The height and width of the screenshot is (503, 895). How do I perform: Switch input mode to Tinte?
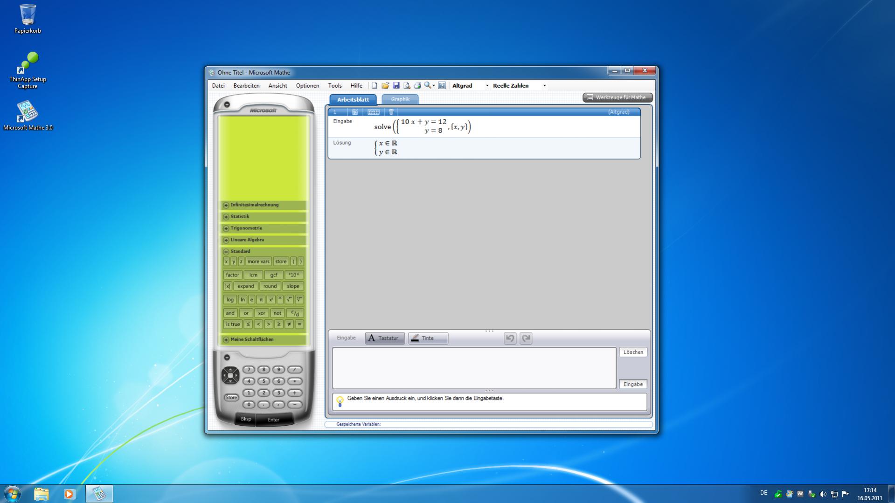pyautogui.click(x=428, y=338)
